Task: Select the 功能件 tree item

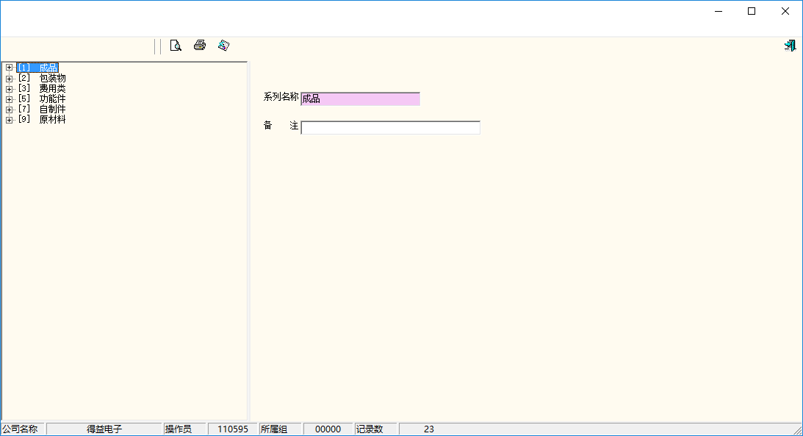Action: click(x=42, y=99)
